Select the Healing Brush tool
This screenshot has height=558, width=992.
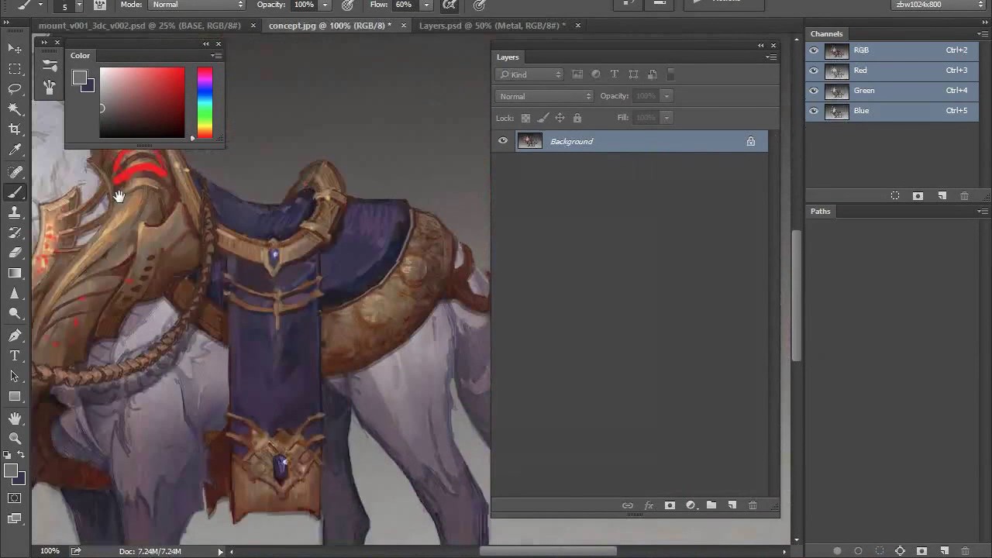click(15, 171)
